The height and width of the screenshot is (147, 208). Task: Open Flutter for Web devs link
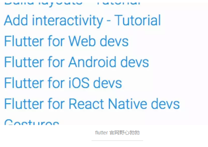pyautogui.click(x=66, y=41)
